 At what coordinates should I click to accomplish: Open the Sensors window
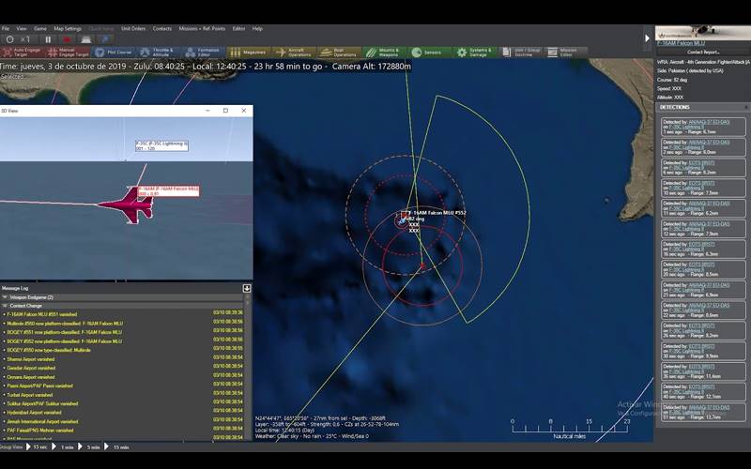tap(428, 53)
